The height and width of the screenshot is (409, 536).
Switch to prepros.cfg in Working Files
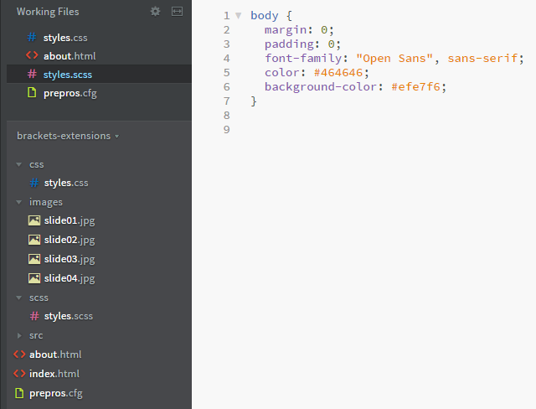[x=70, y=93]
